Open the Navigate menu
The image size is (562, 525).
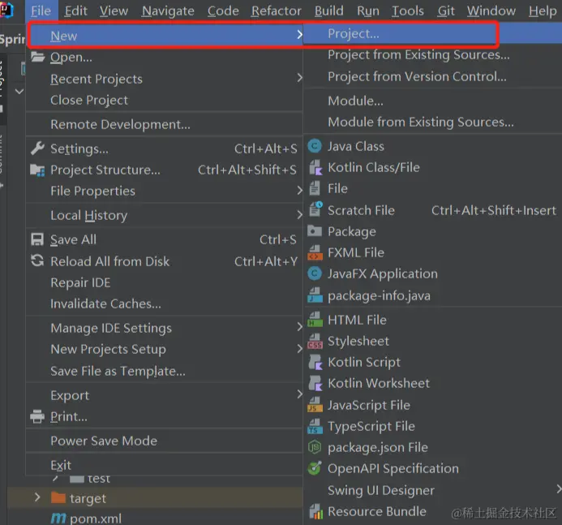click(x=168, y=11)
